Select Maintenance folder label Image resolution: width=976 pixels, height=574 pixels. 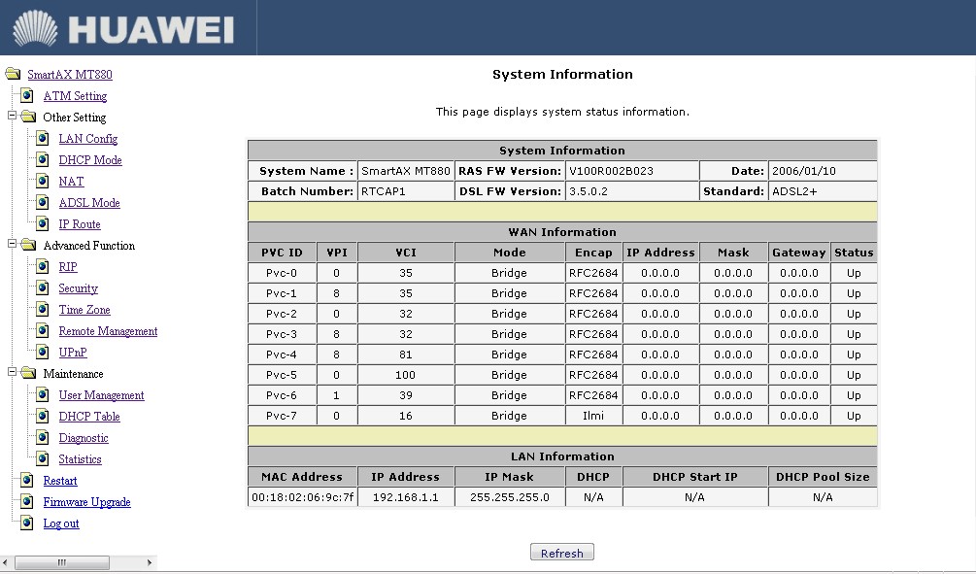tap(73, 374)
